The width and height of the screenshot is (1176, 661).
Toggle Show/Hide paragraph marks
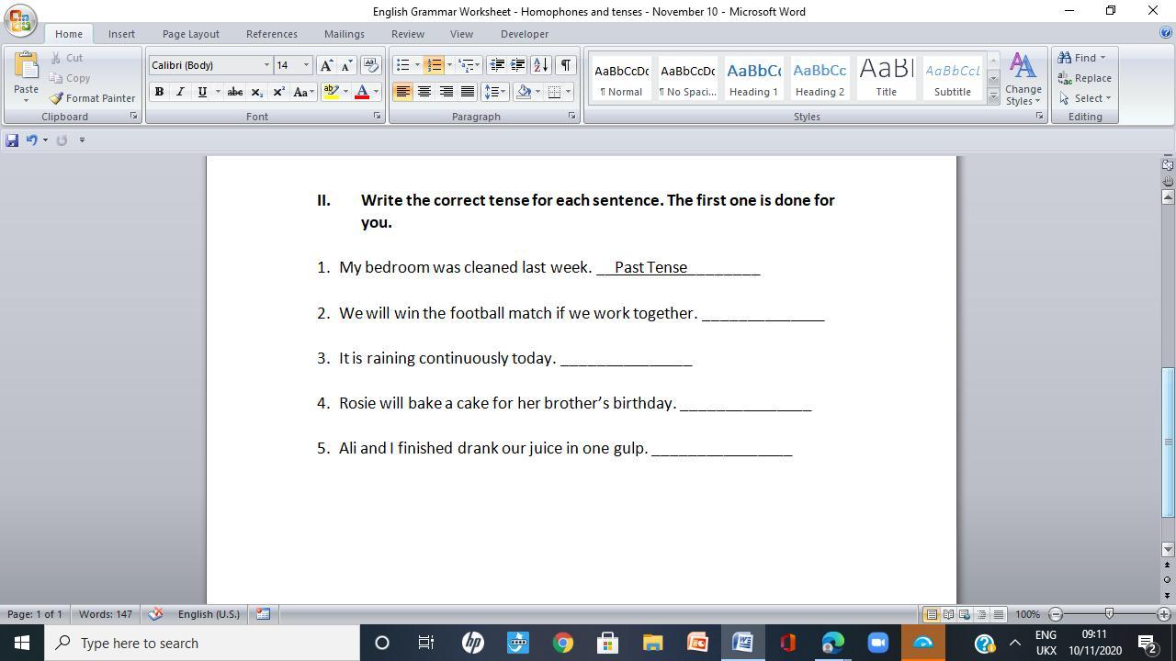[566, 65]
